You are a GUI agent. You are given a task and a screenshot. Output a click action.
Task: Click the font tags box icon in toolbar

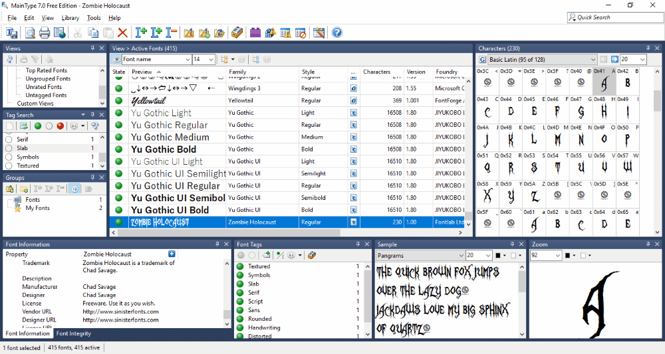click(237, 33)
